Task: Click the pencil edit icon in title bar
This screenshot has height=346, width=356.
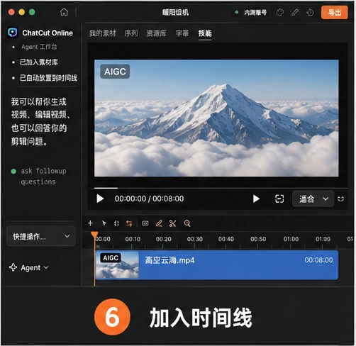Action: (295, 12)
